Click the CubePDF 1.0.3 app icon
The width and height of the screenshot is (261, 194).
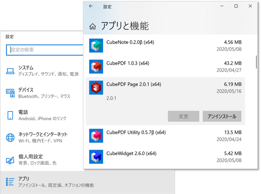click(x=96, y=67)
